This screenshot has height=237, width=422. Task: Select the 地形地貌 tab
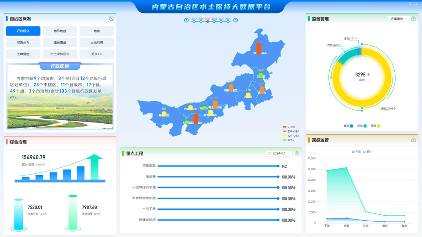coord(60,31)
